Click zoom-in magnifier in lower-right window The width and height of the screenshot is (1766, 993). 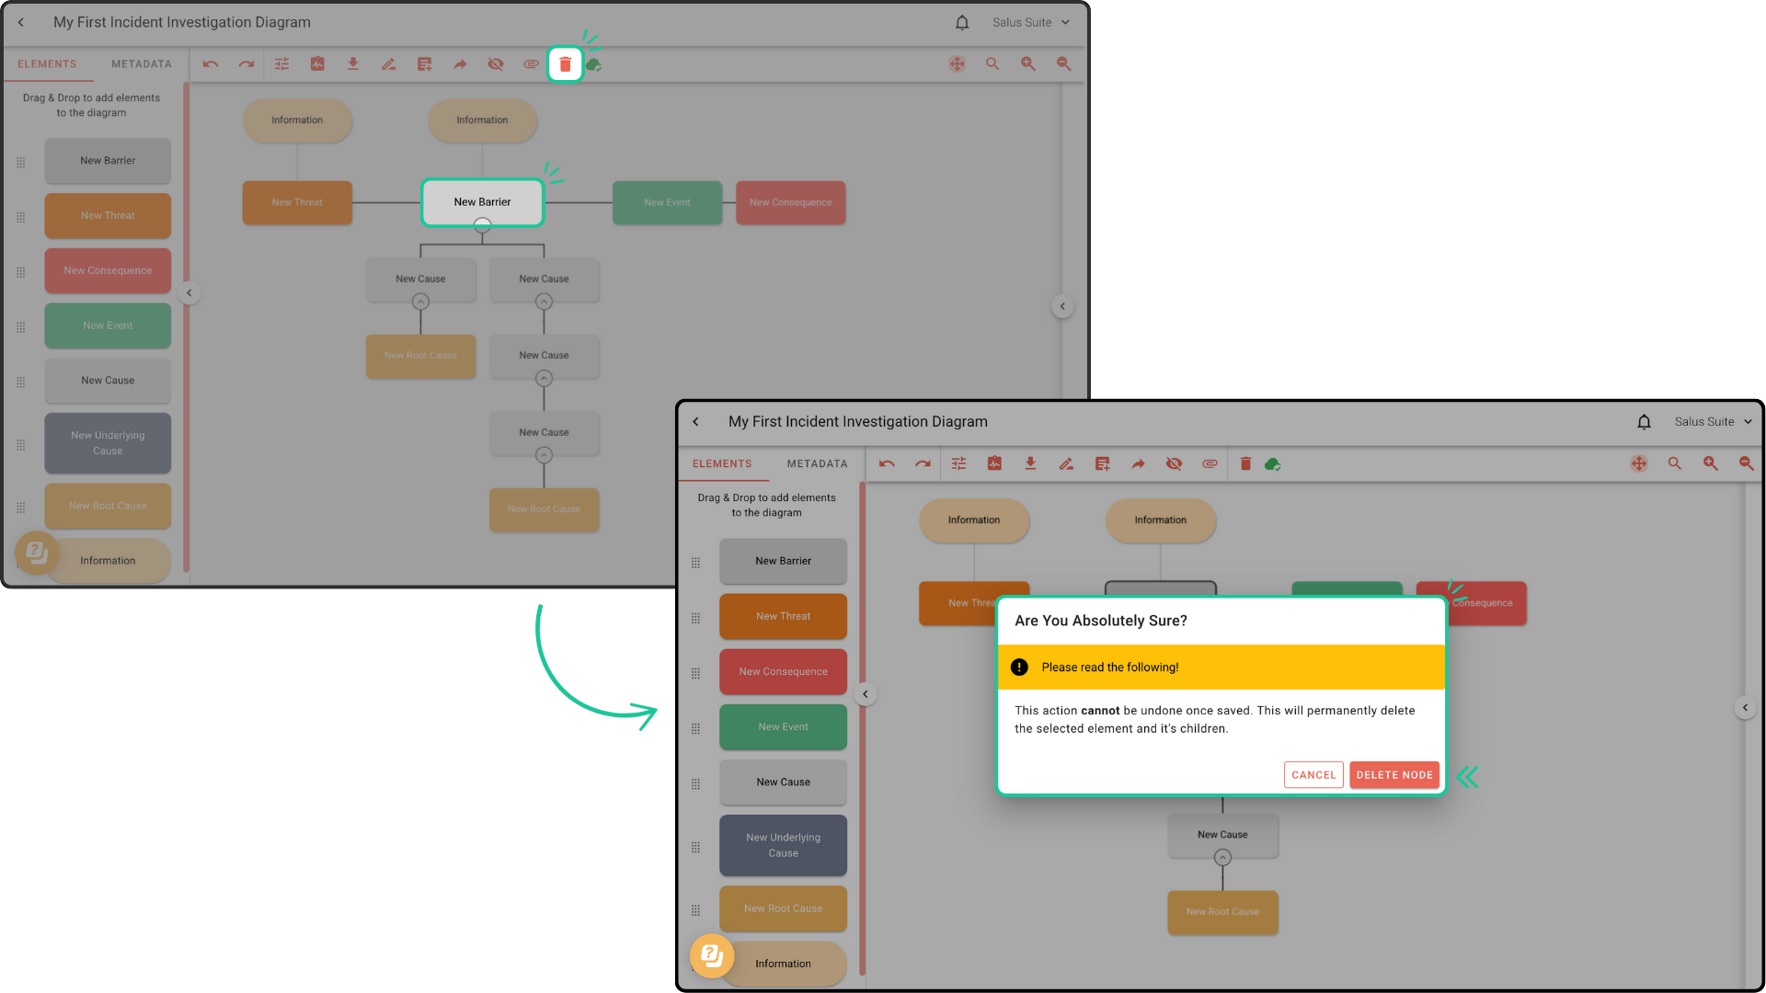pyautogui.click(x=1710, y=464)
